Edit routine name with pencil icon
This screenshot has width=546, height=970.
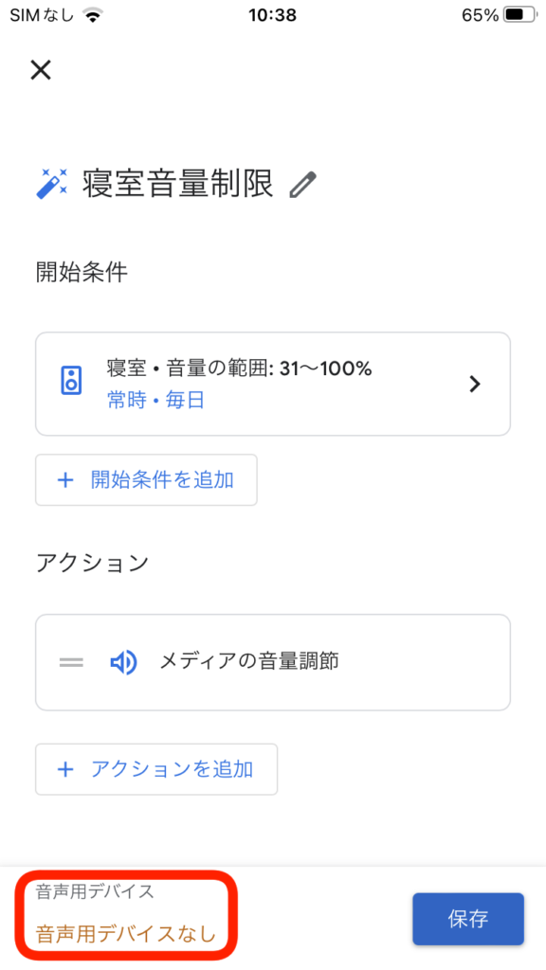coord(303,185)
